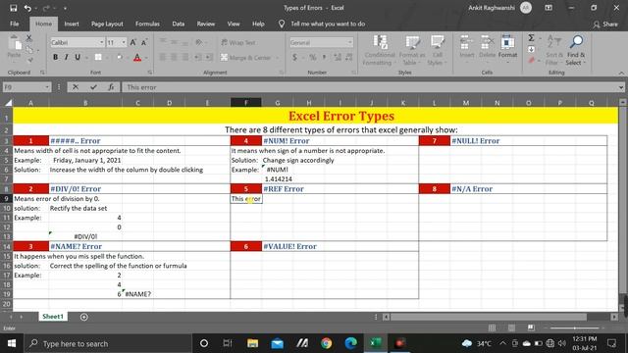
Task: Open Cell Styles gallery
Action: tap(437, 50)
